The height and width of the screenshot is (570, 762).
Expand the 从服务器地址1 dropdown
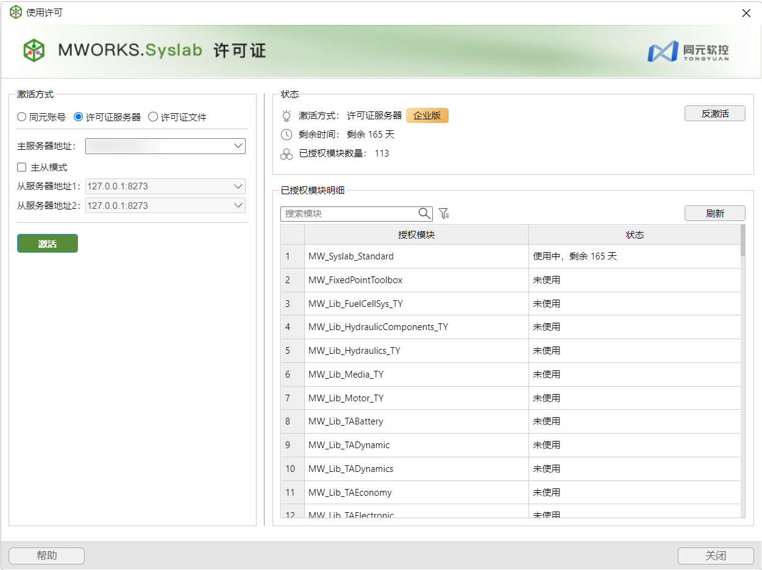click(238, 186)
